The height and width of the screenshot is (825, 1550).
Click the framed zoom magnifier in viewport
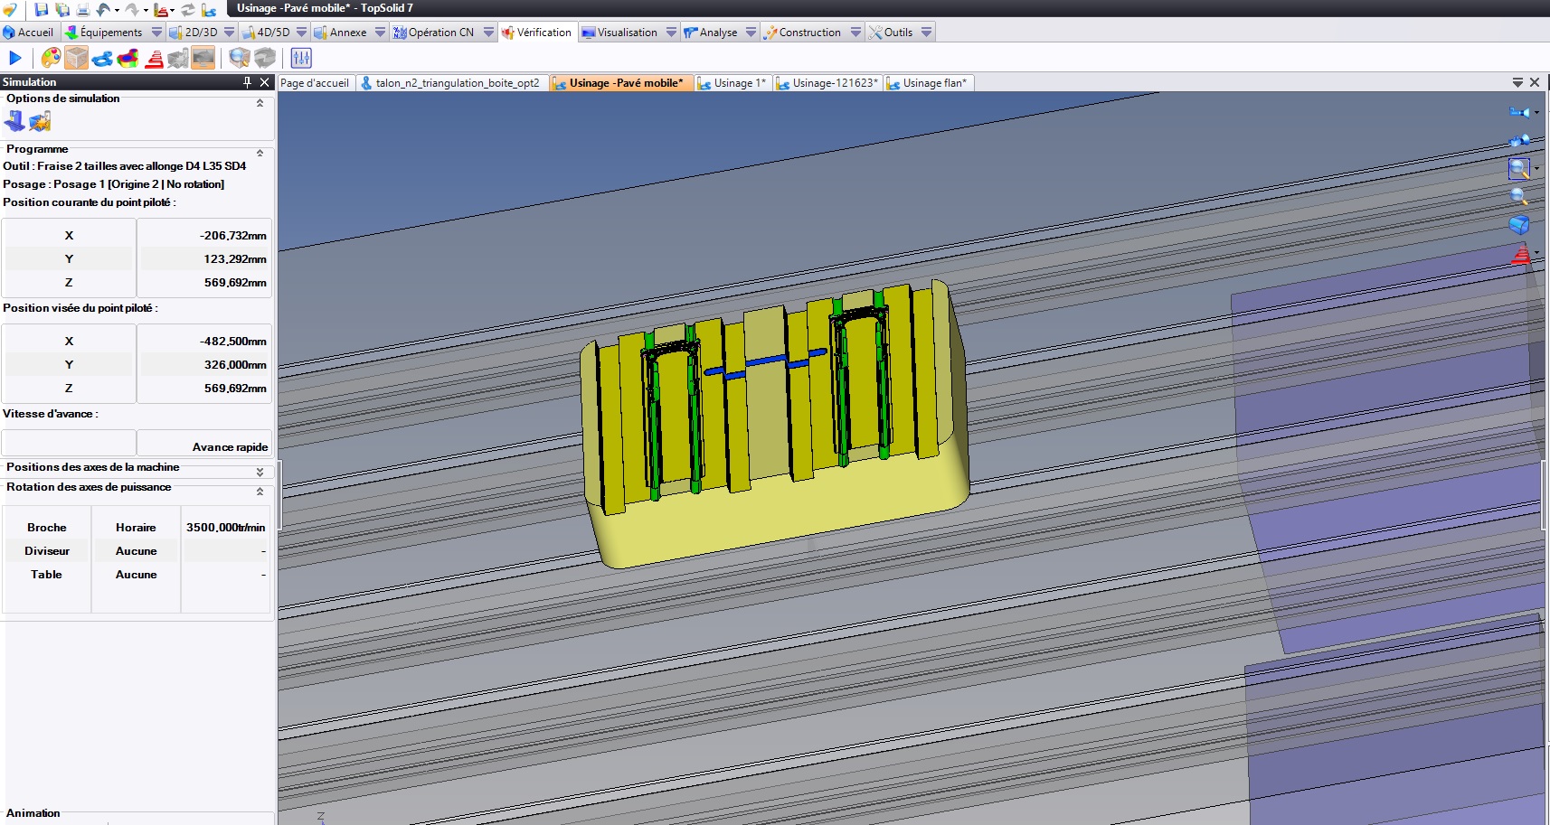1518,169
